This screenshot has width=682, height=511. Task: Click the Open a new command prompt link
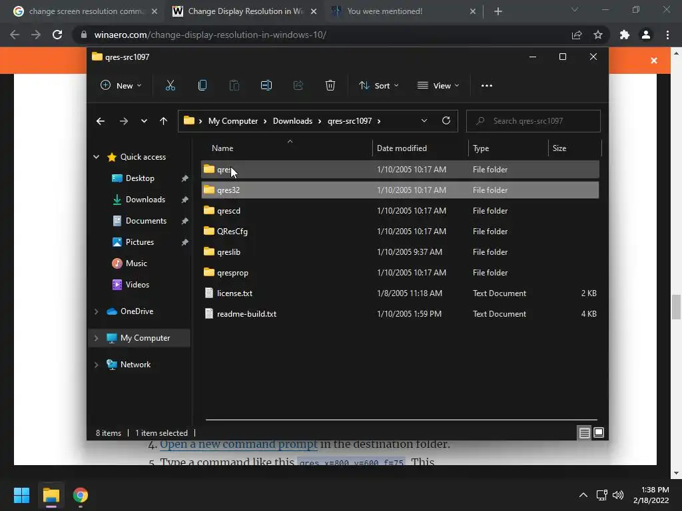(x=238, y=444)
